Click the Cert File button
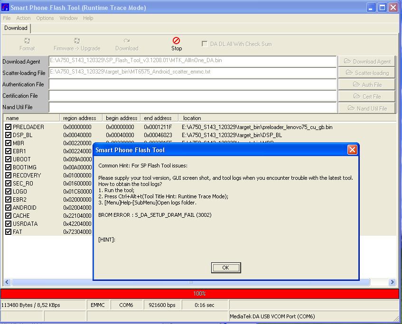Viewport: 402px width, 324px height. [x=366, y=96]
